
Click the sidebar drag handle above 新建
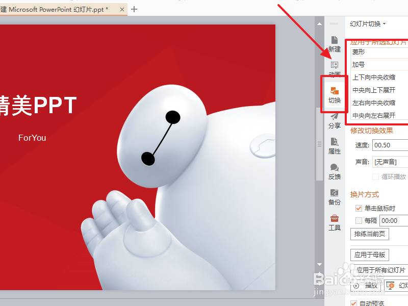[x=334, y=23]
